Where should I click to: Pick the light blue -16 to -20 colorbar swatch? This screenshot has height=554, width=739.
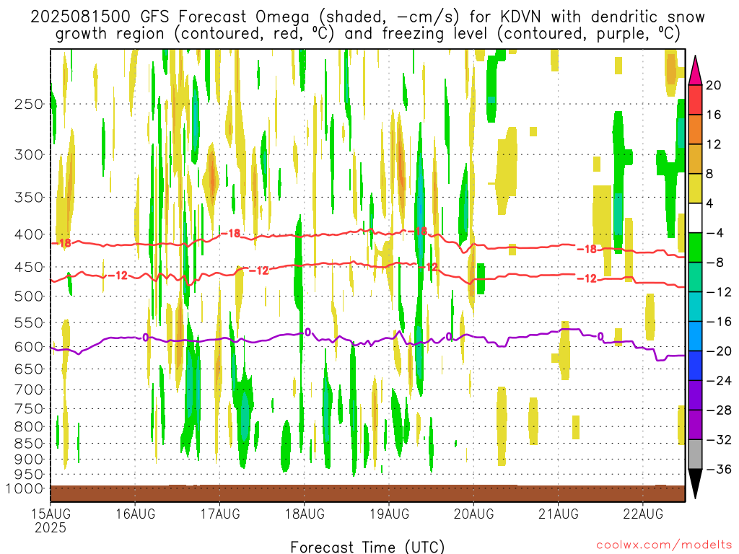[695, 336]
